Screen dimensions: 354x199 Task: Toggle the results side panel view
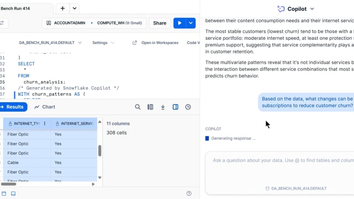point(175,107)
